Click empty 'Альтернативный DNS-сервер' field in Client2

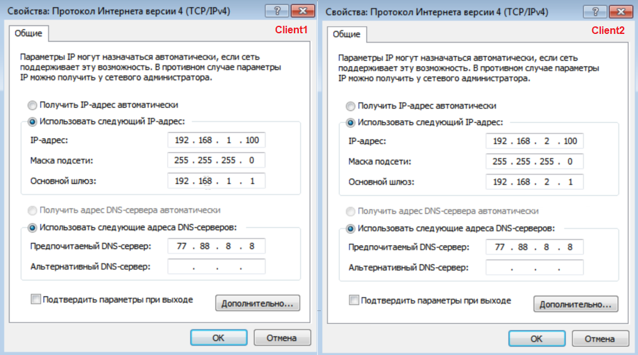tap(534, 267)
